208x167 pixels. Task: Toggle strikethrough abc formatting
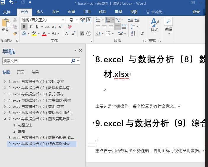pos(47,27)
